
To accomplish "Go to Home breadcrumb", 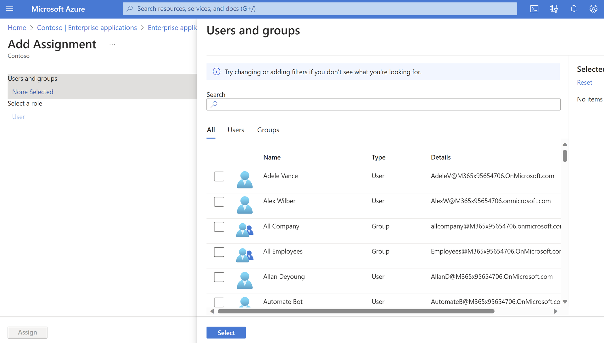I will (17, 28).
